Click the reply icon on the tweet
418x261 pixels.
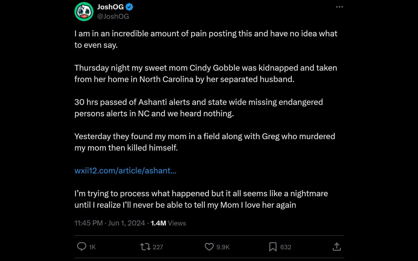[82, 246]
